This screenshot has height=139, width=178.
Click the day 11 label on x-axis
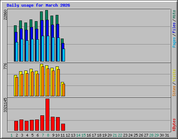coord(63,135)
